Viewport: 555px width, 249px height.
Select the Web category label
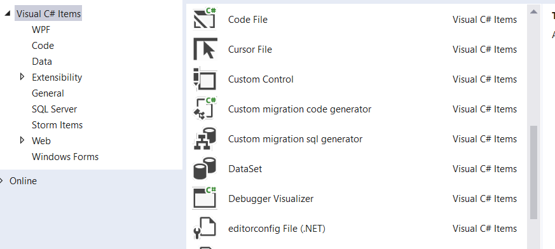pos(41,141)
